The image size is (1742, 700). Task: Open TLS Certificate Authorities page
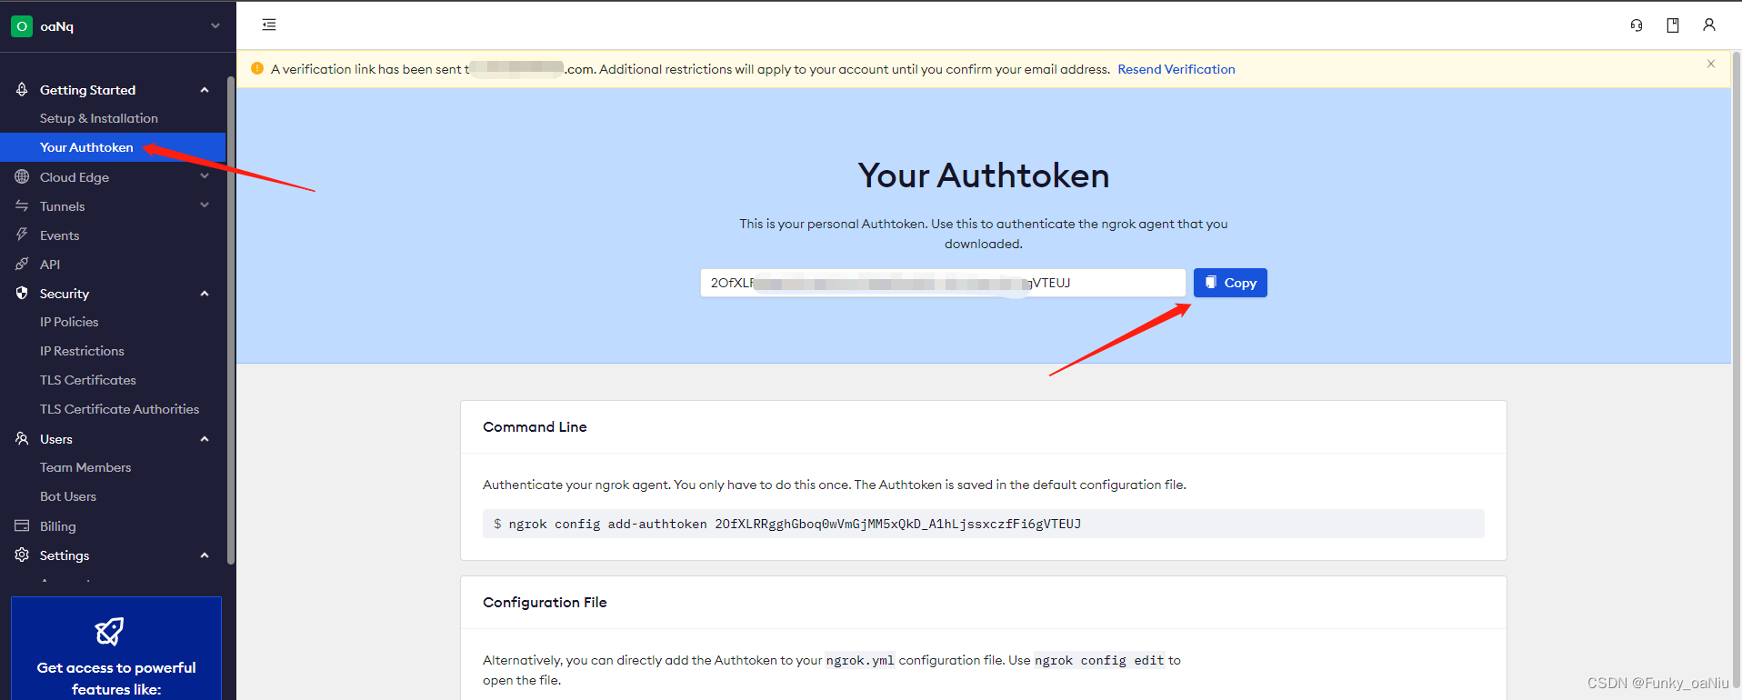119,409
